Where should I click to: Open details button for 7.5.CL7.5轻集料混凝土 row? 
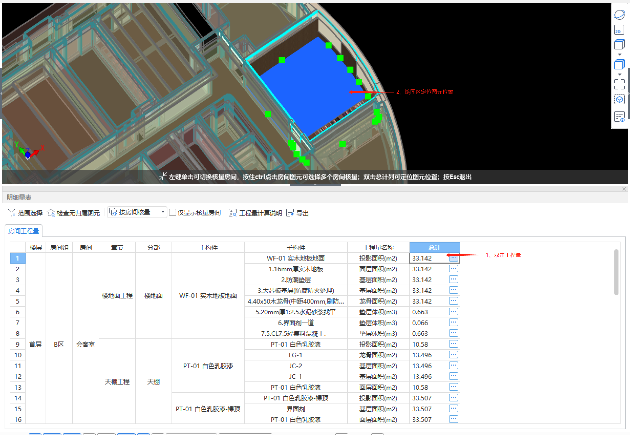[x=454, y=333]
